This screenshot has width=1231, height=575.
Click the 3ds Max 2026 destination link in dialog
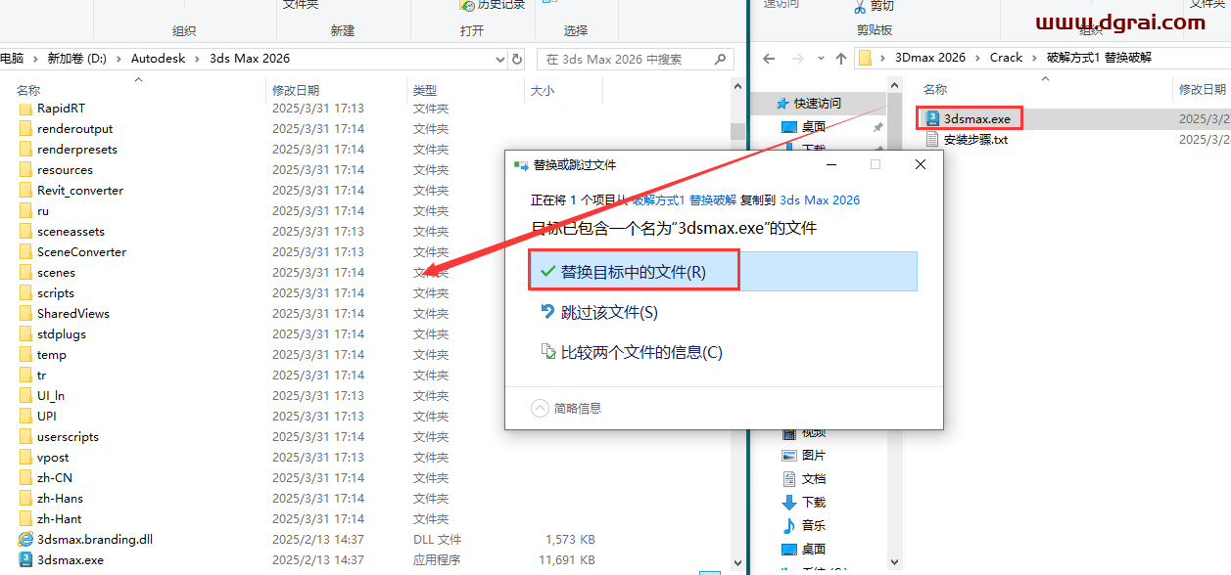pyautogui.click(x=820, y=199)
